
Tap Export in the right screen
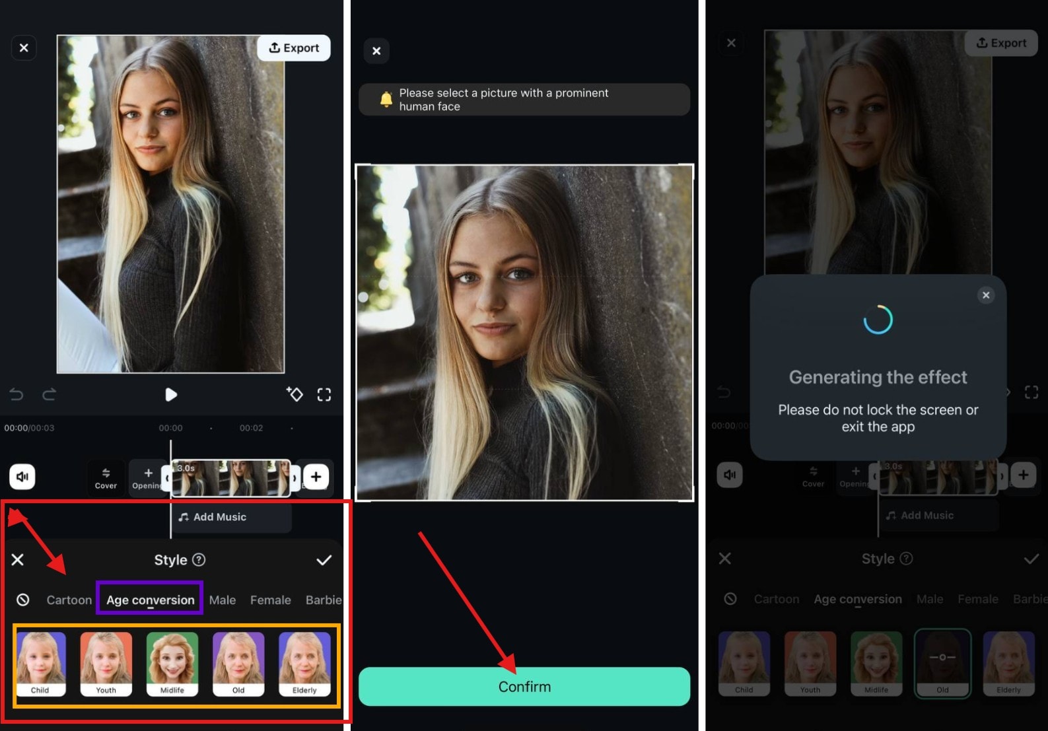(x=1001, y=43)
